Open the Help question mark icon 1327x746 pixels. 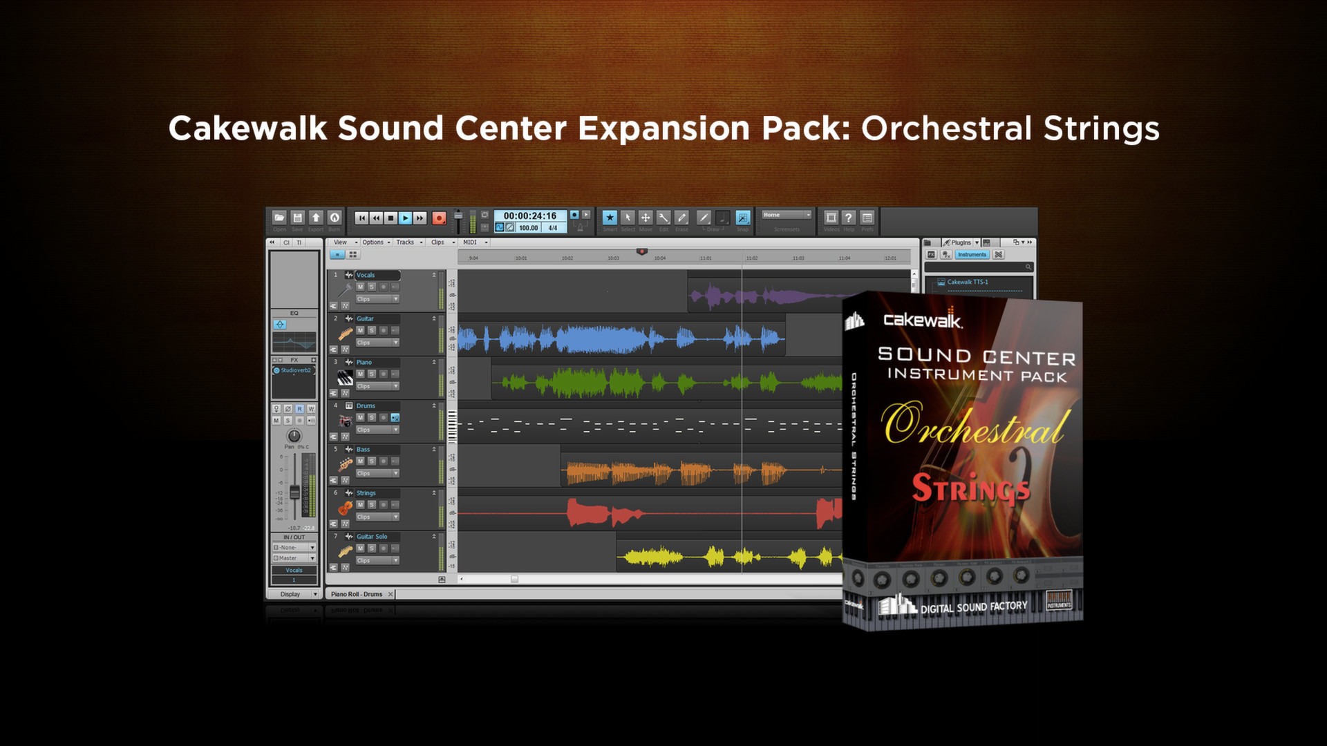[849, 218]
